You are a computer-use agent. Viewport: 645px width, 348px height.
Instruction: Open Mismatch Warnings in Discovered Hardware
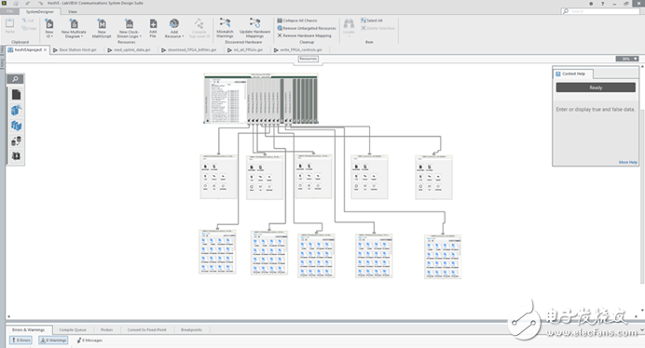[225, 23]
